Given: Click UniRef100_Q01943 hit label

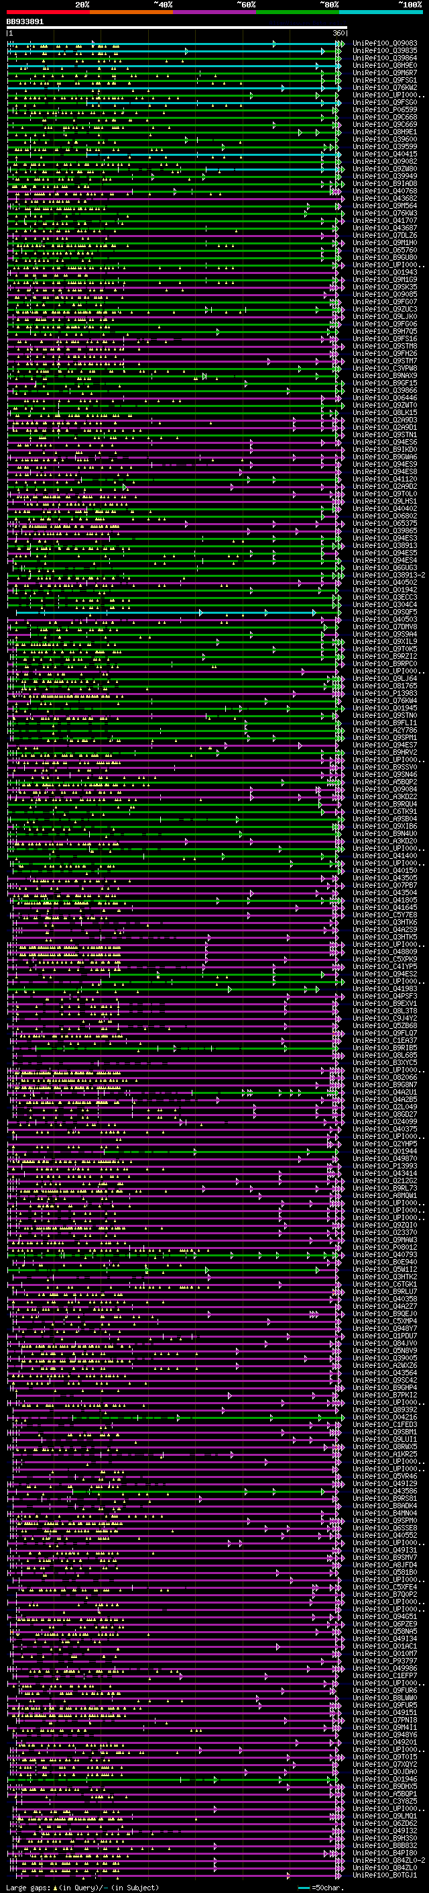Looking at the screenshot, I should [385, 273].
